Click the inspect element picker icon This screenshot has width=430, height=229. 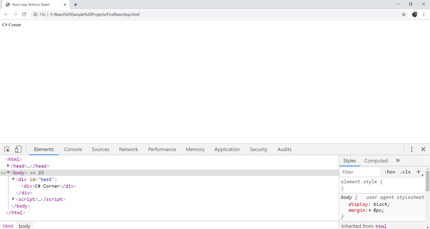point(7,149)
